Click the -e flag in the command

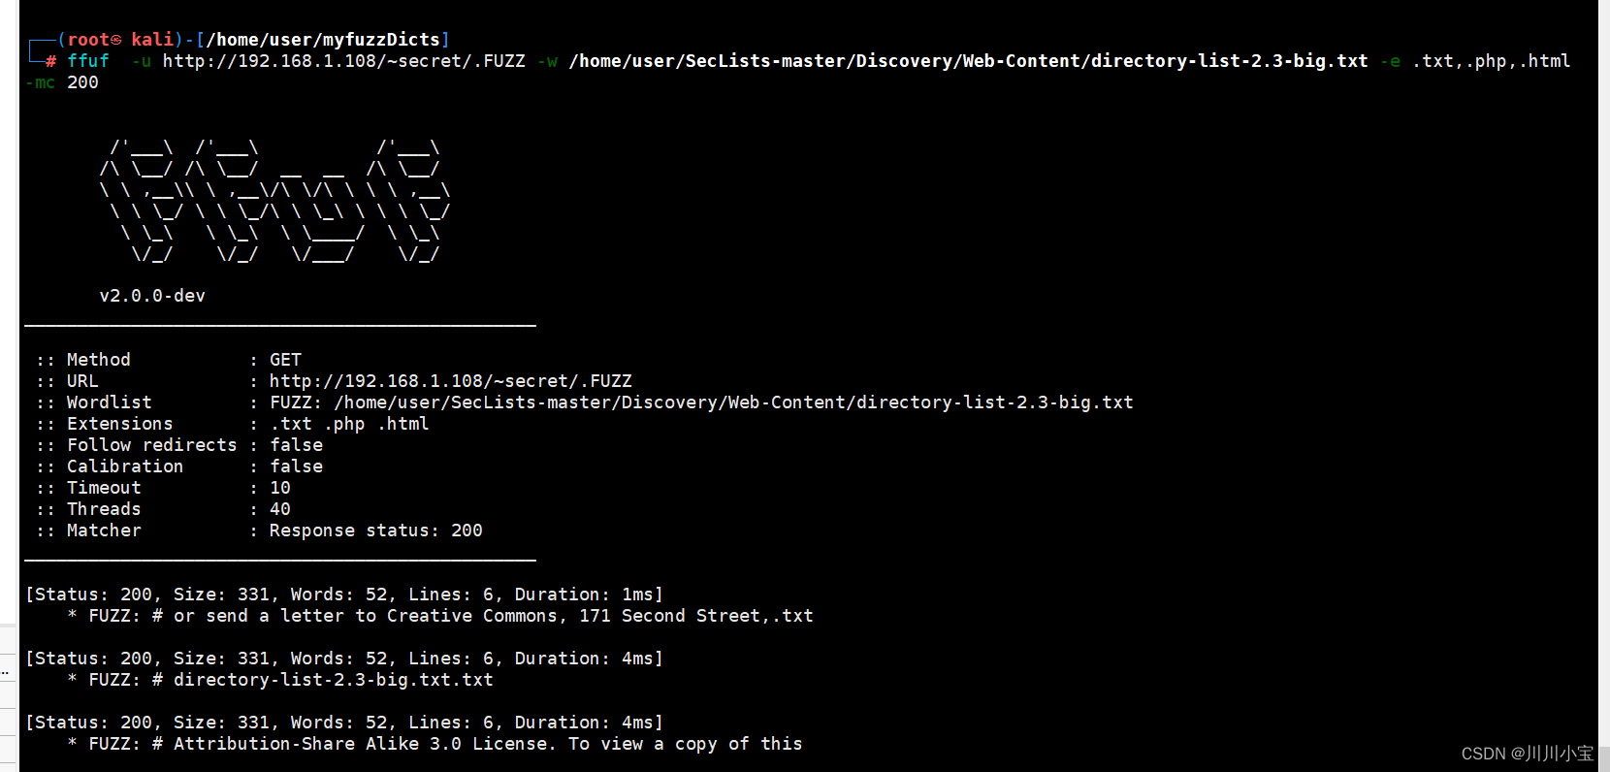[x=1391, y=61]
